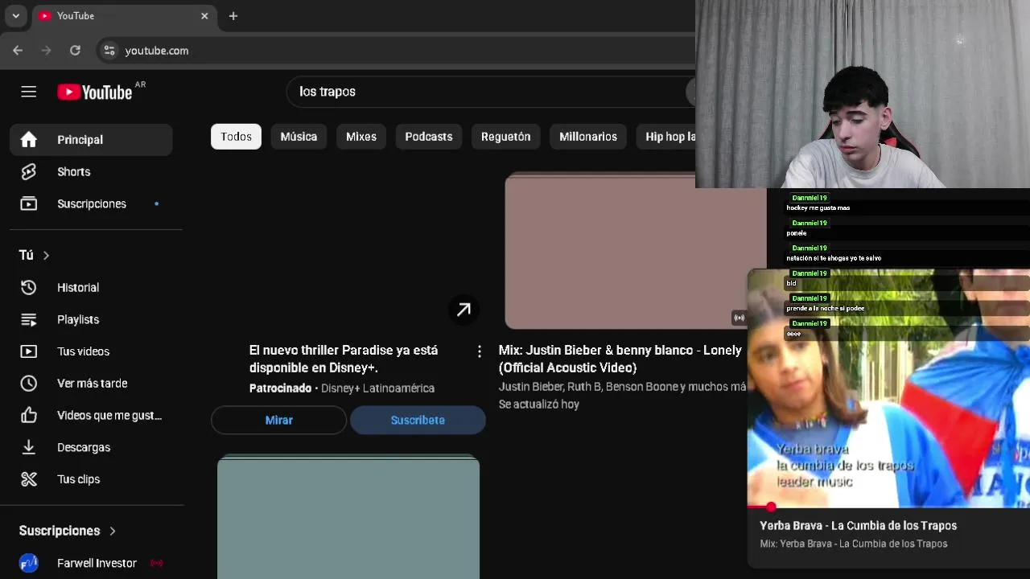Open Ver más tarde clock icon
This screenshot has width=1030, height=579.
[x=29, y=384]
